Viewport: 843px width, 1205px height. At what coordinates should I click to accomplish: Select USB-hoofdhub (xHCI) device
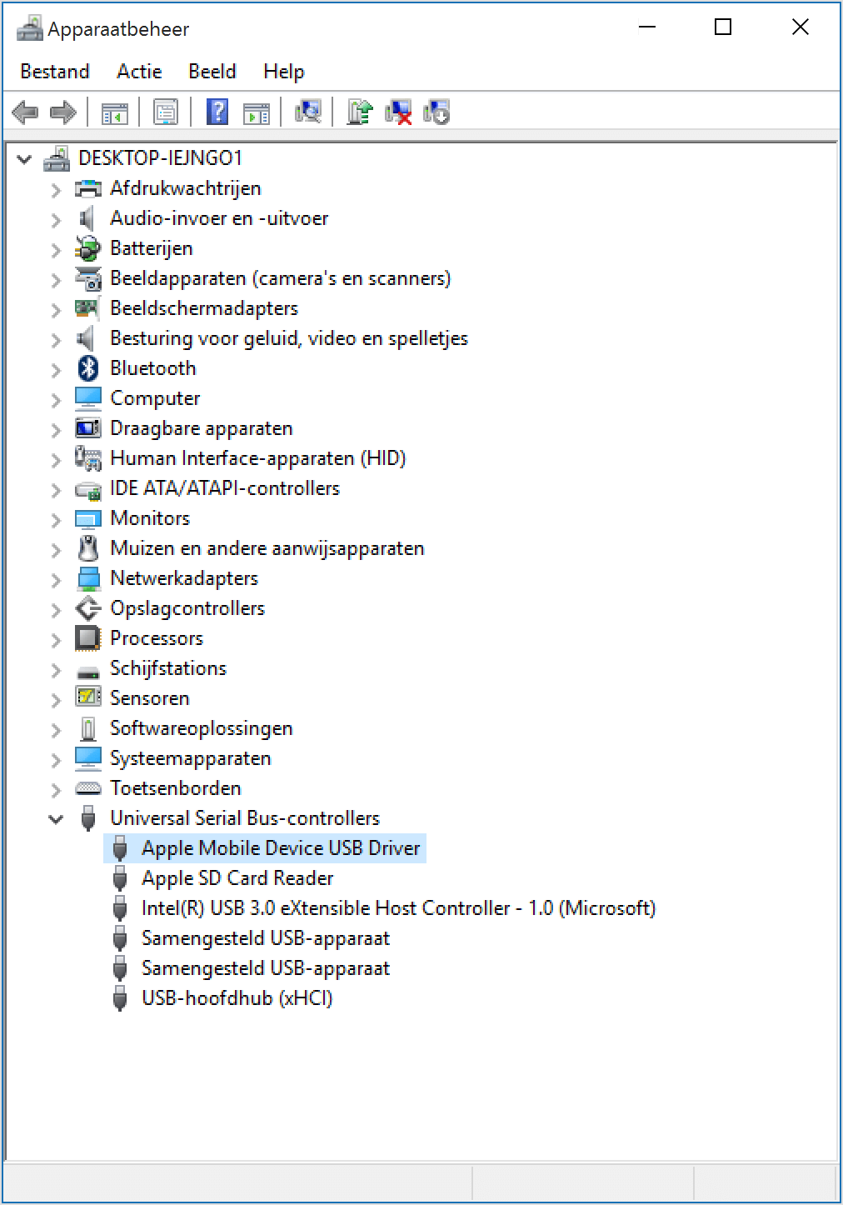tap(237, 998)
